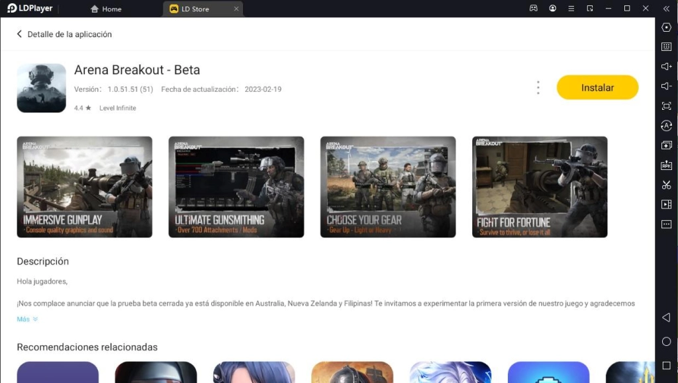Click volume down icon in sidebar
Screen dimensions: 678x383
[666, 87]
